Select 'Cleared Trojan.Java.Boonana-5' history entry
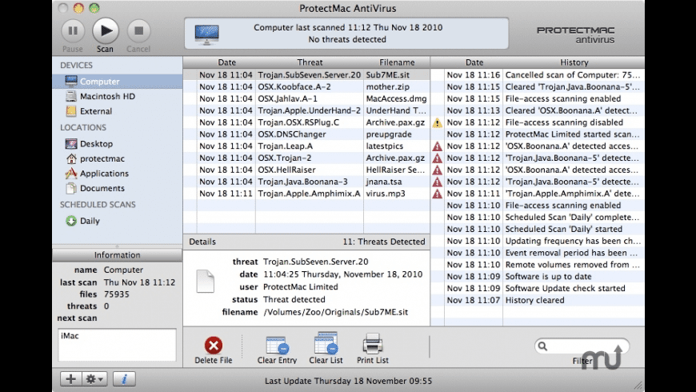The width and height of the screenshot is (696, 392). [x=538, y=86]
